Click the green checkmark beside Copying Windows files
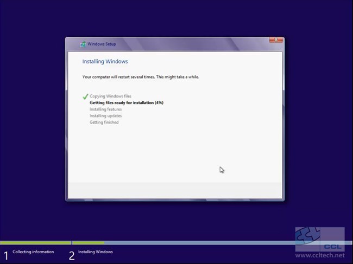The height and width of the screenshot is (264, 353). (85, 96)
